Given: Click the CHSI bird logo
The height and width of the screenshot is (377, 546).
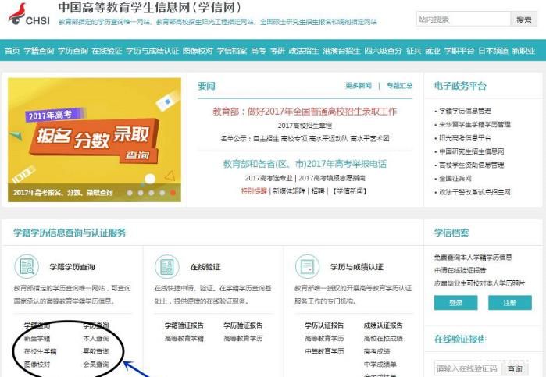Looking at the screenshot, I should pyautogui.click(x=29, y=14).
